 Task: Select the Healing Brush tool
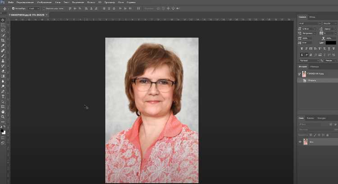click(x=3, y=51)
